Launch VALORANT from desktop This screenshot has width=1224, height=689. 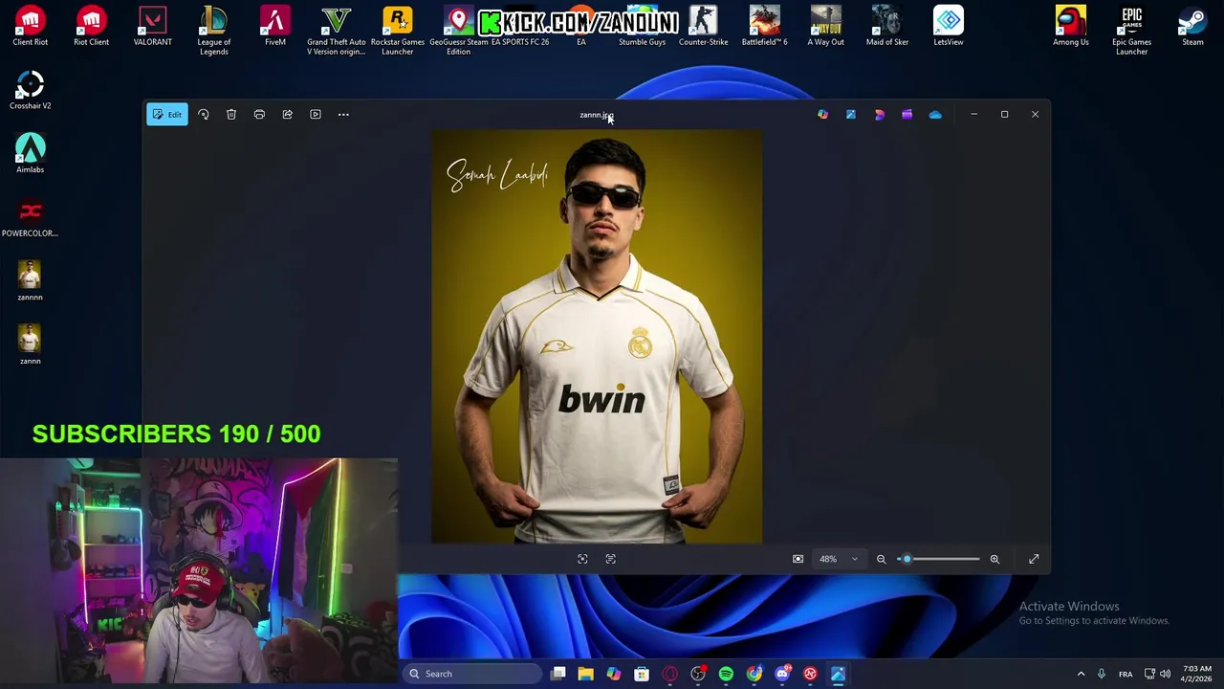pos(152,27)
